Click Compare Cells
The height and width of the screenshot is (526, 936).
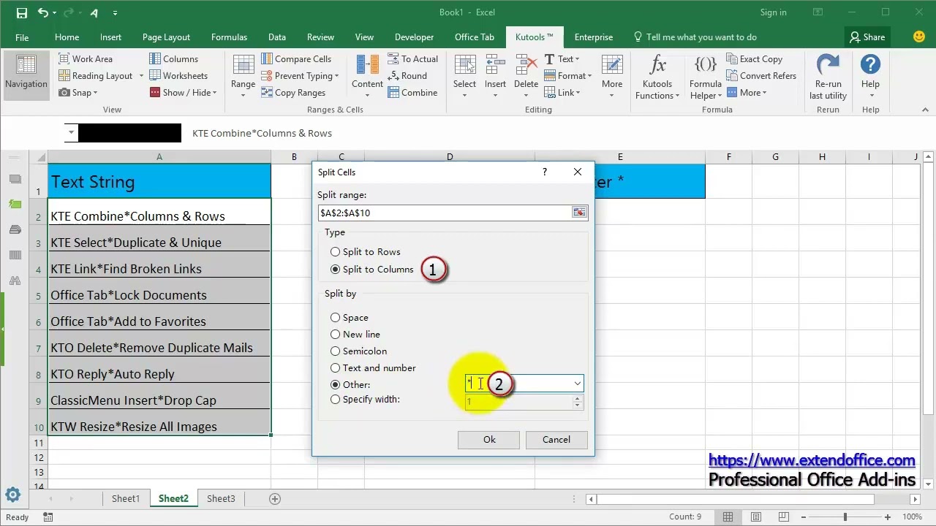point(295,59)
